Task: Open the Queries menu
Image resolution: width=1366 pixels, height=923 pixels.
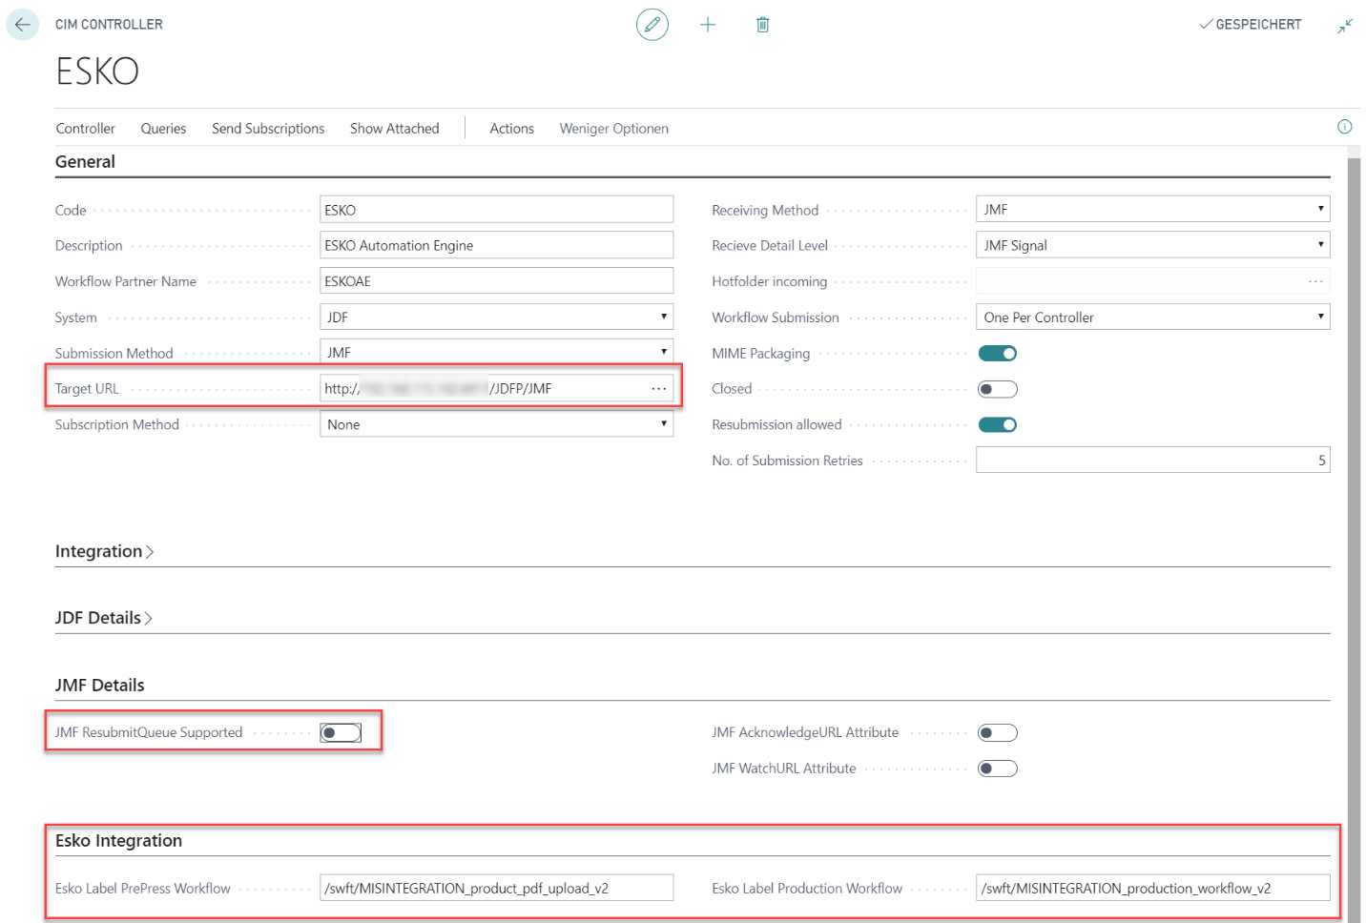Action: 163,129
